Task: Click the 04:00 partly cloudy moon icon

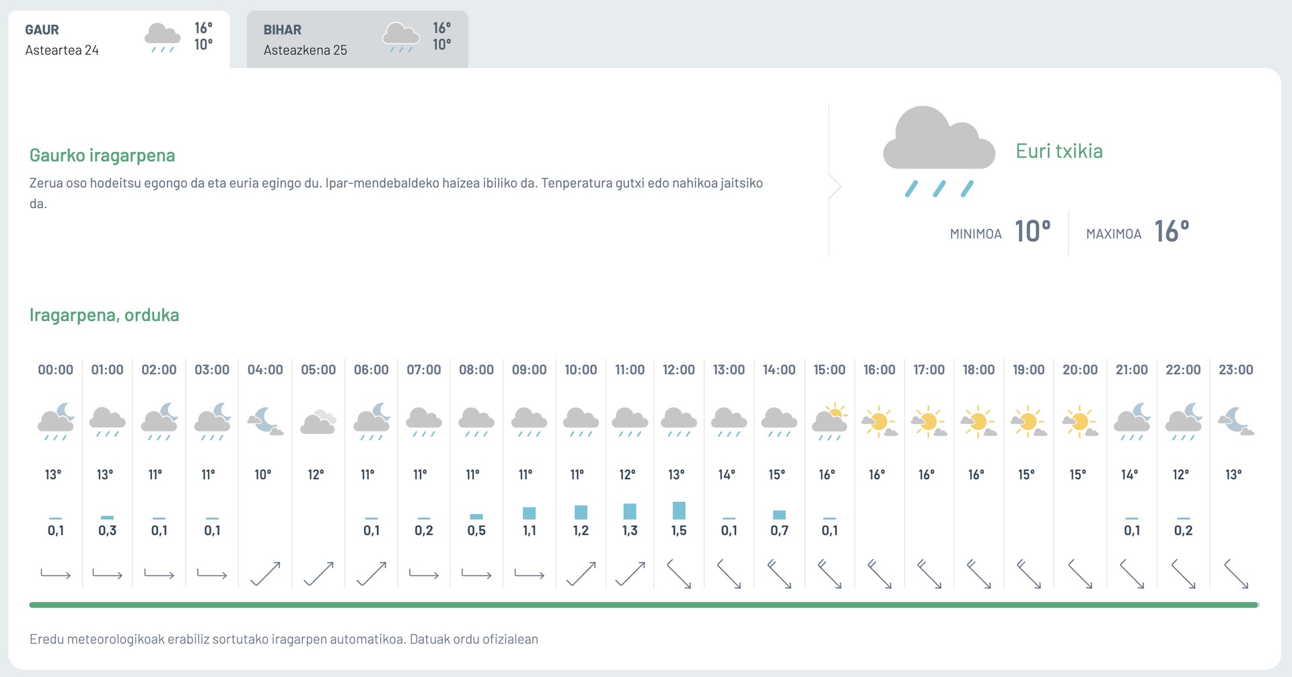Action: pyautogui.click(x=265, y=421)
